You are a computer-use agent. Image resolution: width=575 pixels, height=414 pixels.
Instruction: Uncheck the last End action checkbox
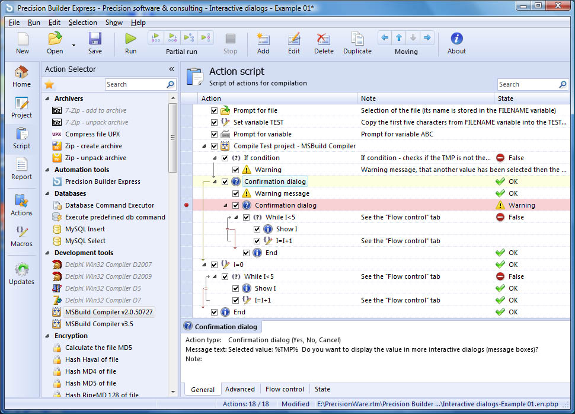pyautogui.click(x=214, y=313)
